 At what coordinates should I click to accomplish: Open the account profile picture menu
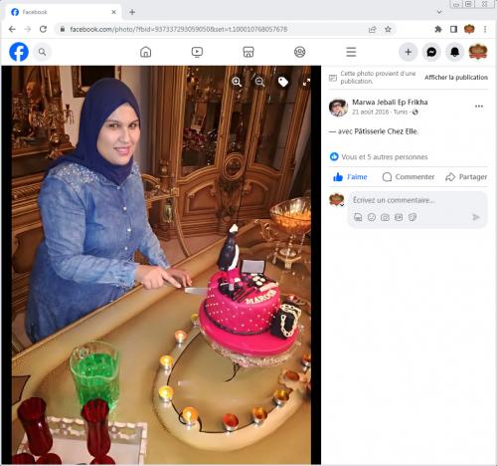pyautogui.click(x=478, y=52)
